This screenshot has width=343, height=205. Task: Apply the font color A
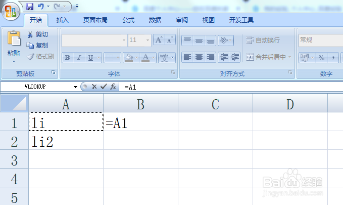145,58
